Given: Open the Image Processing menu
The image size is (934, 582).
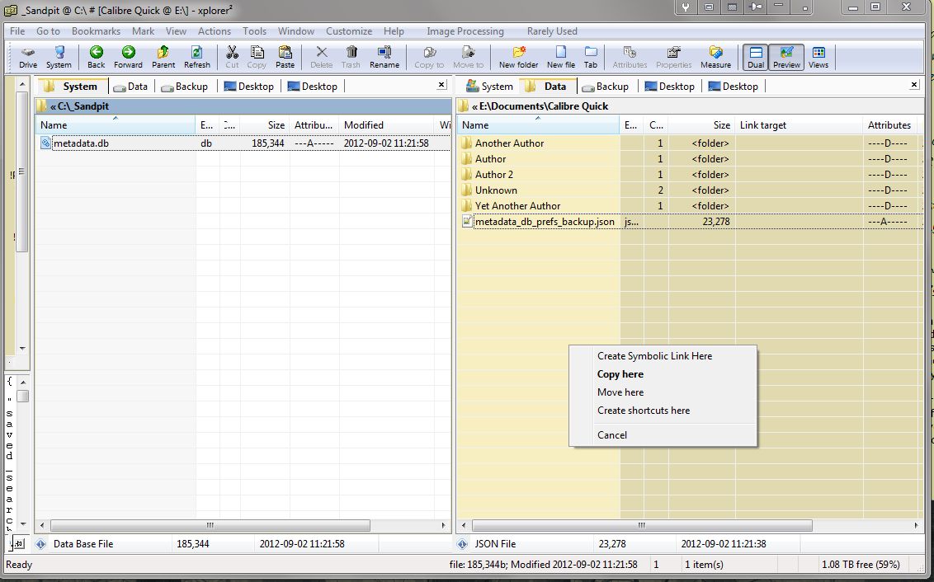Looking at the screenshot, I should click(465, 31).
